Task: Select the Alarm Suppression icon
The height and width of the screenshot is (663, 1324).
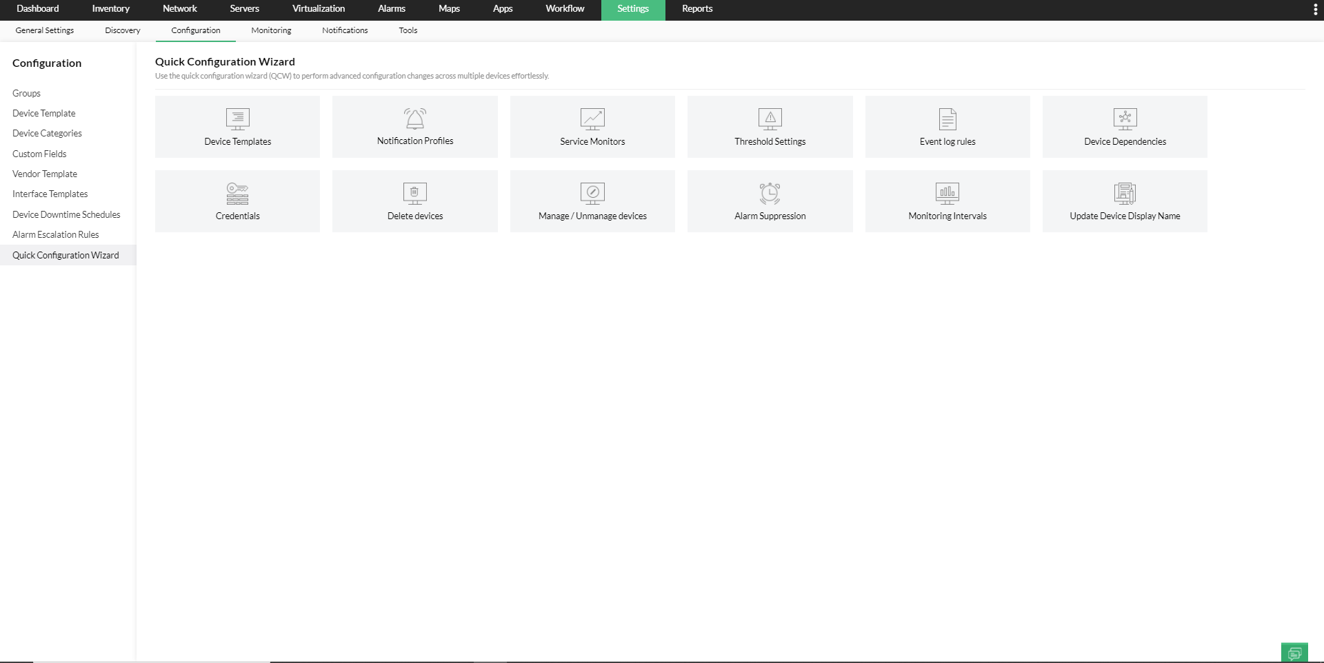Action: (x=770, y=201)
